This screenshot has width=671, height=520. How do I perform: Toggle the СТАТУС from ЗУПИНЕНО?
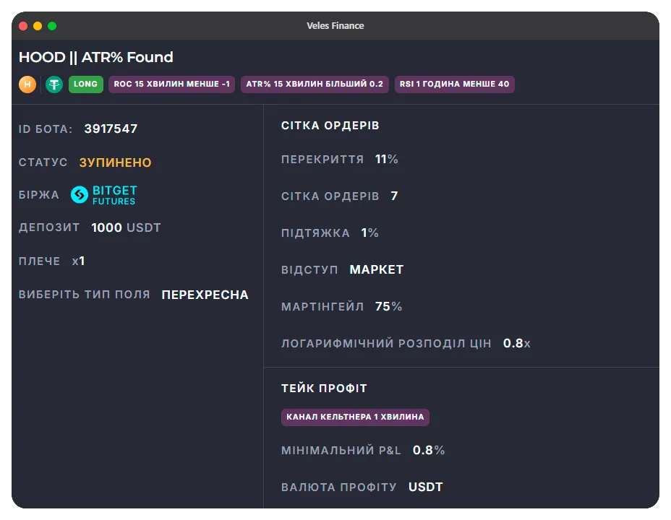click(114, 162)
